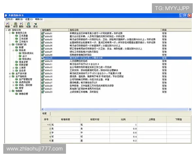Click ratio cell '0.2' in scale grid

(123, 141)
